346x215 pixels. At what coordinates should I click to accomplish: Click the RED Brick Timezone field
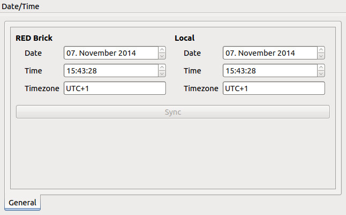(x=115, y=88)
